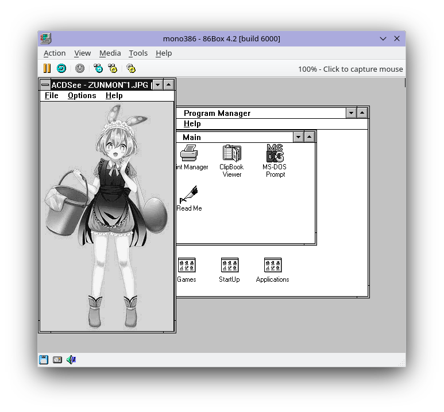The height and width of the screenshot is (412, 444).
Task: Select the Games program group icon
Action: (187, 270)
